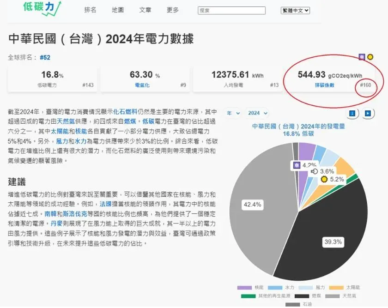This screenshot has height=308, width=388.
Task: Open the 排碳係數 link
Action: tap(324, 85)
